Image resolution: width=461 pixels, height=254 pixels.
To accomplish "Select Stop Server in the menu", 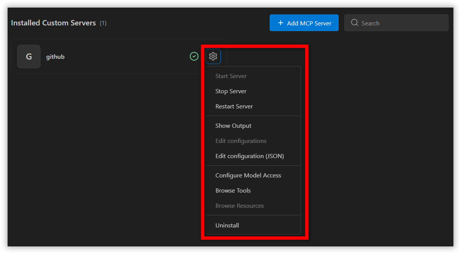I will click(231, 91).
